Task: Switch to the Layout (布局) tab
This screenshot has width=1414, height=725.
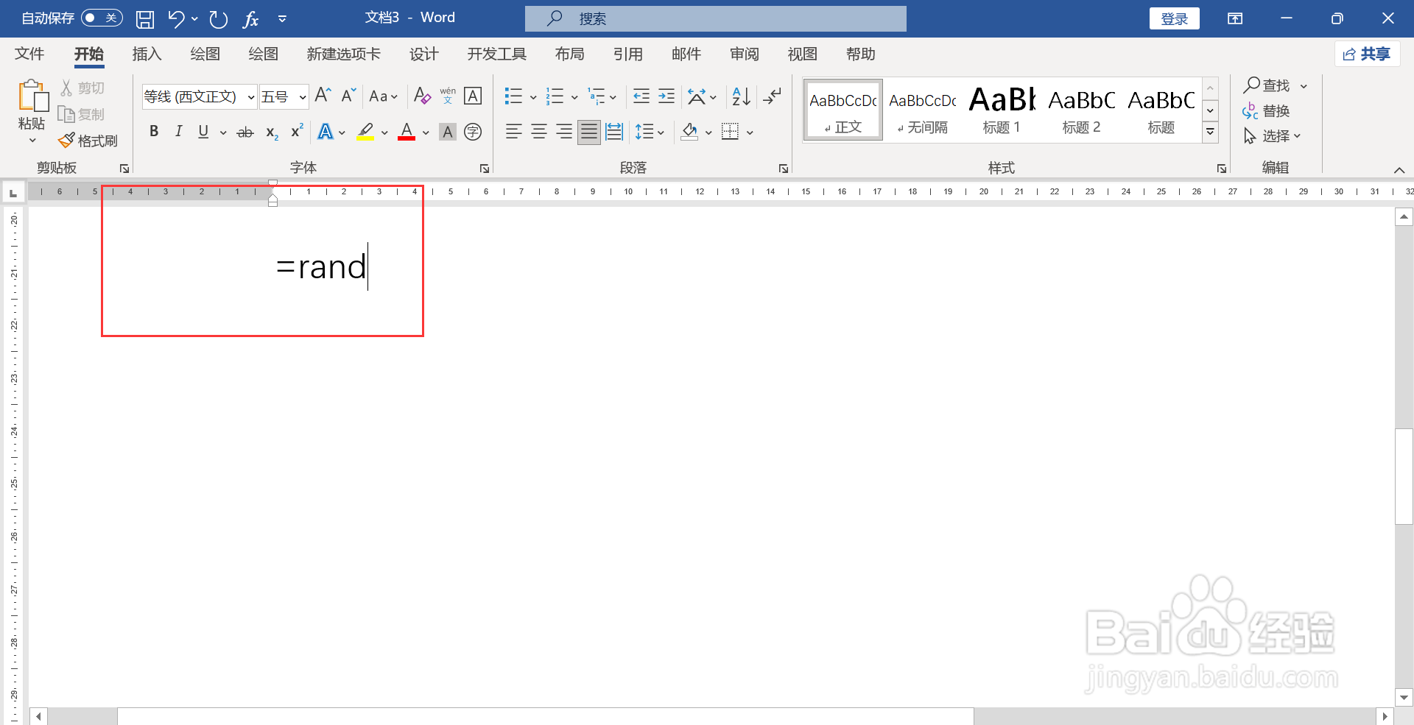Action: click(x=569, y=54)
